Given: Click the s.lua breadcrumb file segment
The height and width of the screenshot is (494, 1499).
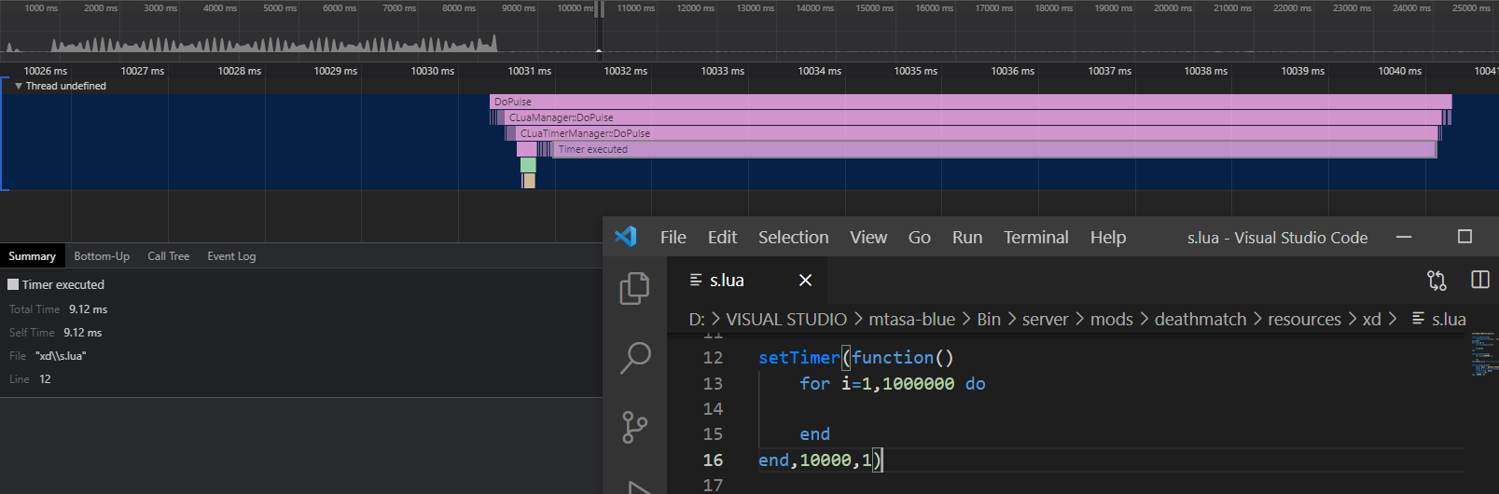Looking at the screenshot, I should (x=1438, y=319).
